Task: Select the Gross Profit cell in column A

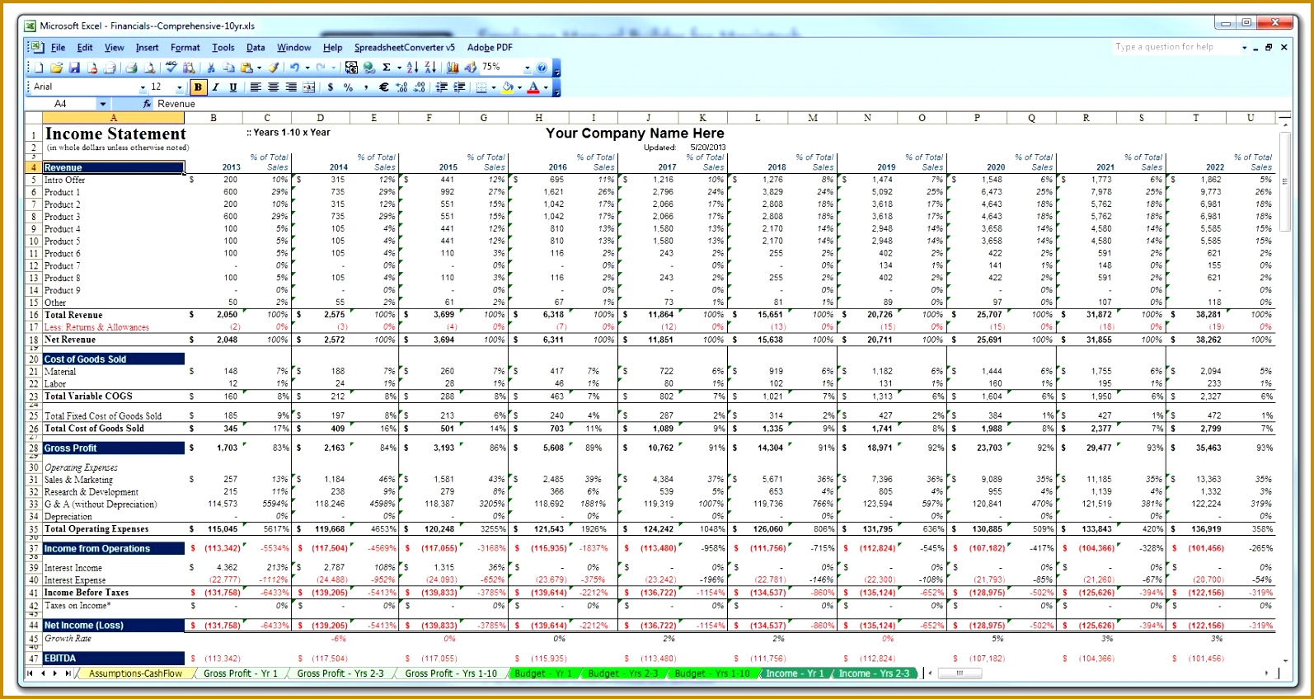Action: [114, 448]
